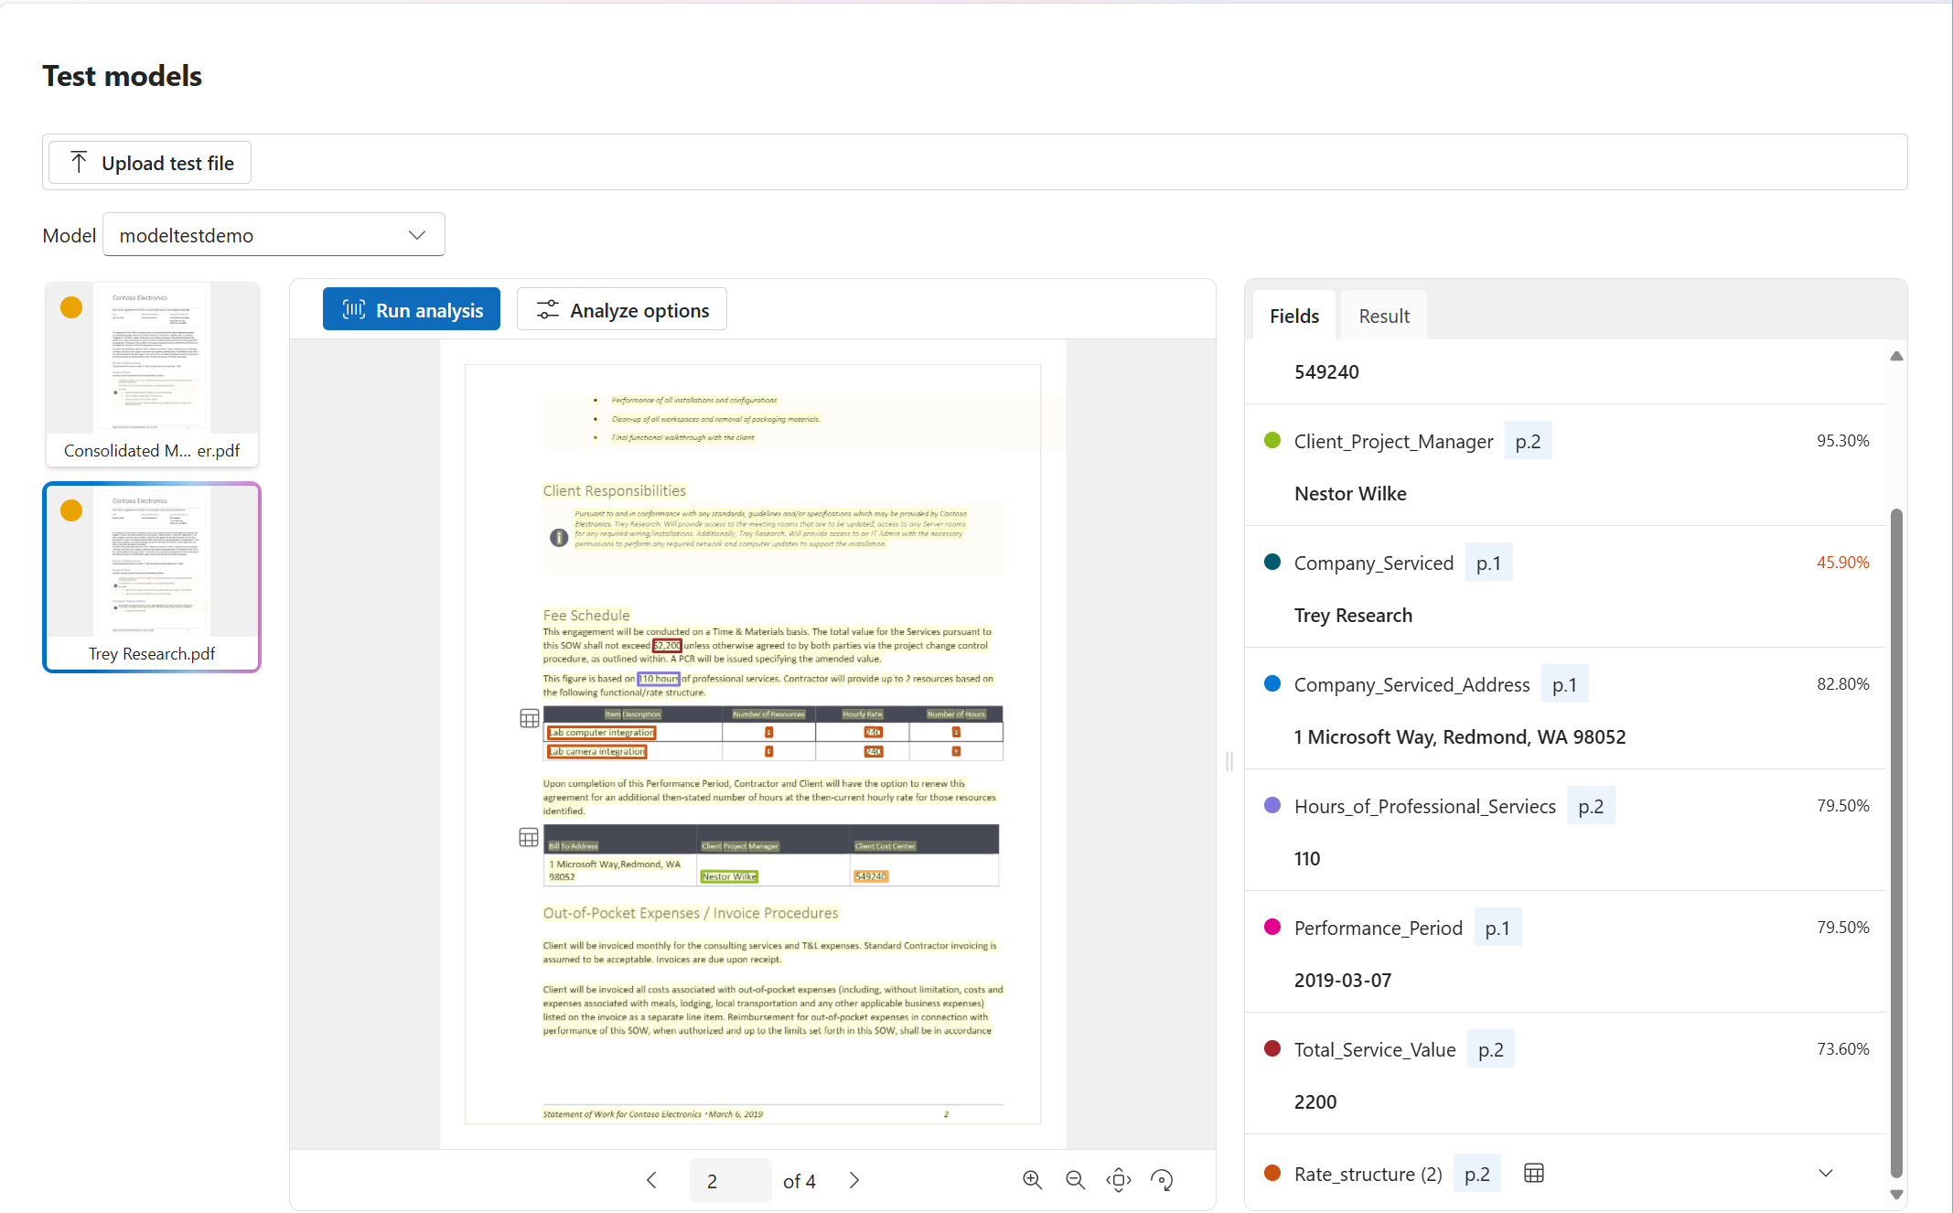Click the Run analysis button

[413, 310]
